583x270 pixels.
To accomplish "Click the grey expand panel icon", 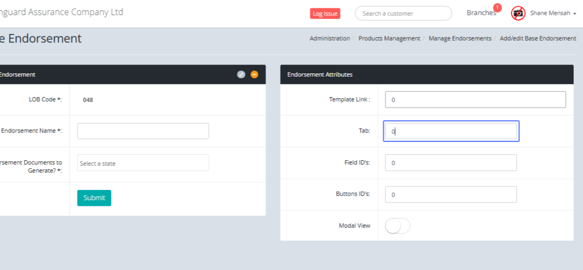I will 241,74.
